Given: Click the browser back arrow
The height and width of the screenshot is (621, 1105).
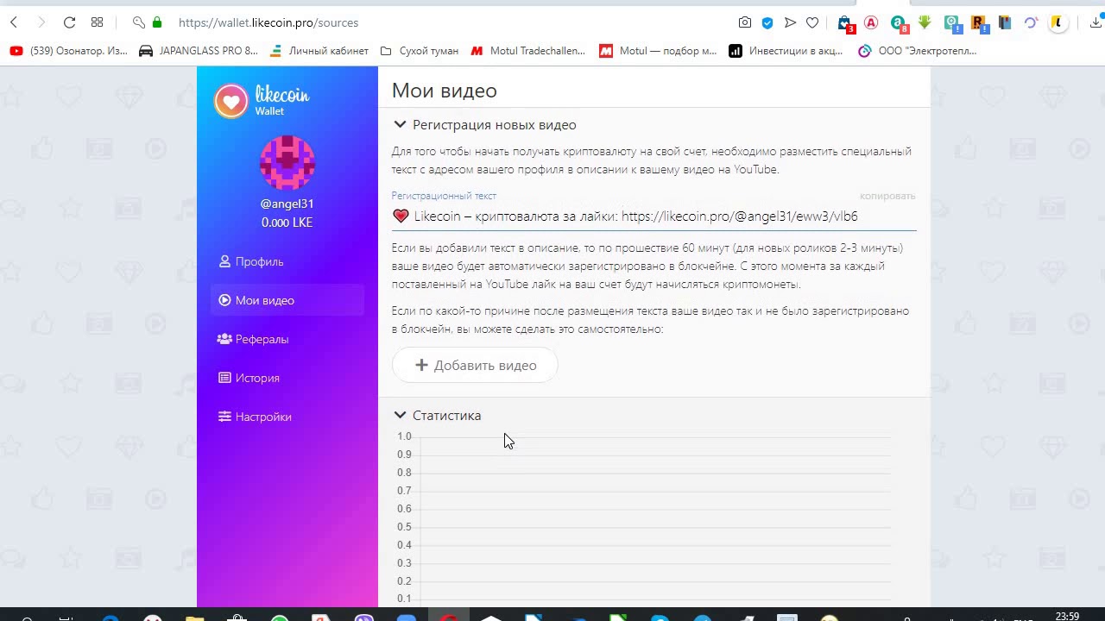Looking at the screenshot, I should [14, 22].
